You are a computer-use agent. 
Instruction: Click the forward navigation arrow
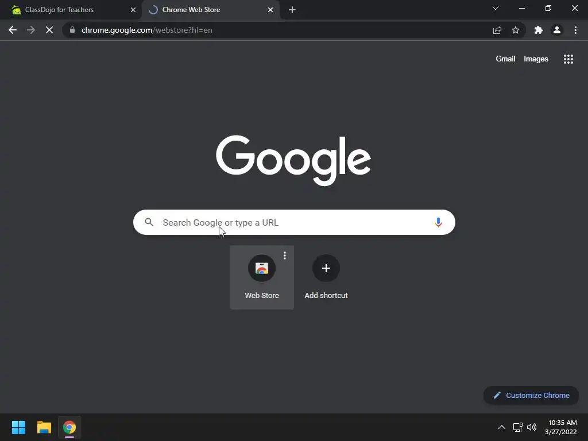click(x=31, y=30)
